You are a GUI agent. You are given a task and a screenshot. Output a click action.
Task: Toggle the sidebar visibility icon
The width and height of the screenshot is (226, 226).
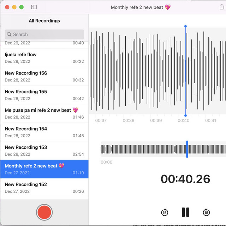pos(34,7)
